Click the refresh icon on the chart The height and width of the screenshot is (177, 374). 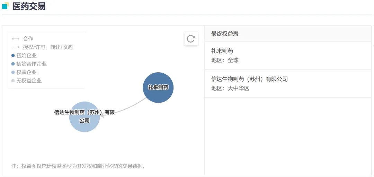[x=191, y=39]
